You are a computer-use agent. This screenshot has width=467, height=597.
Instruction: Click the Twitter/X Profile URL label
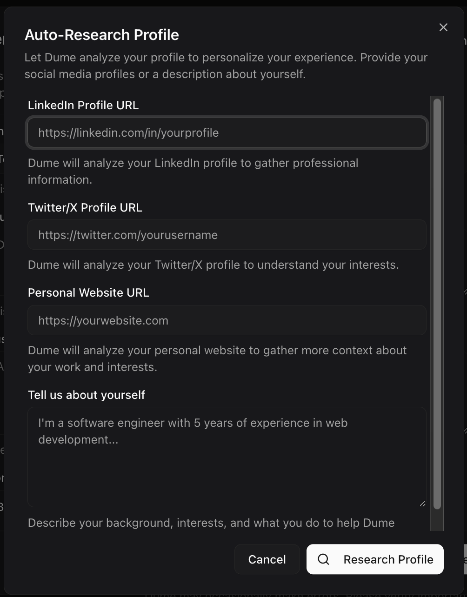click(85, 207)
